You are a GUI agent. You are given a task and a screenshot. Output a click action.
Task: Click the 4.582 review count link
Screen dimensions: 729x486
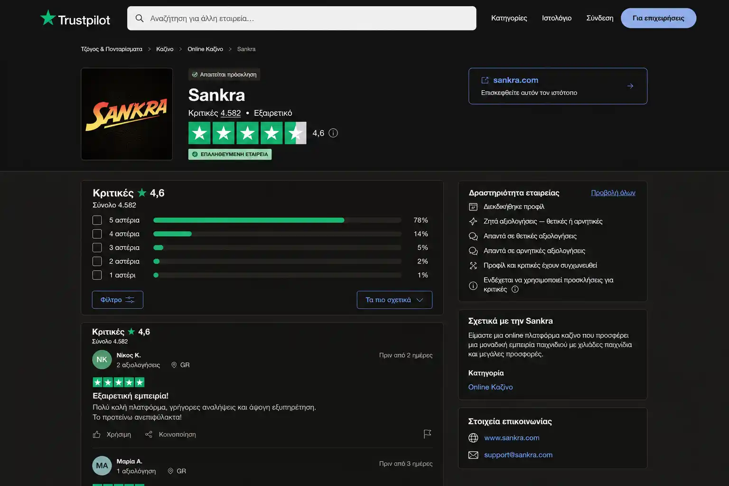(231, 113)
